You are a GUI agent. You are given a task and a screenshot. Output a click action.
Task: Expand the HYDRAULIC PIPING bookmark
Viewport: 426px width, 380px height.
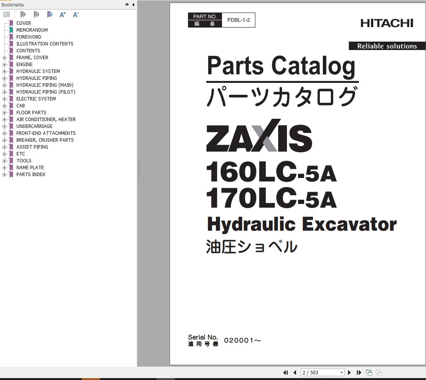4,79
